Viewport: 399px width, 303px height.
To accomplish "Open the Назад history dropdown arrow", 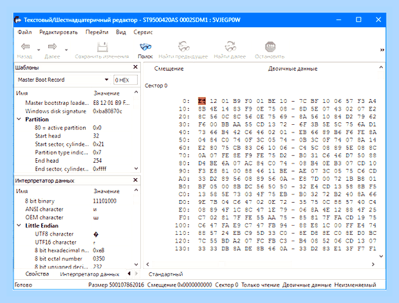I will coord(39,50).
